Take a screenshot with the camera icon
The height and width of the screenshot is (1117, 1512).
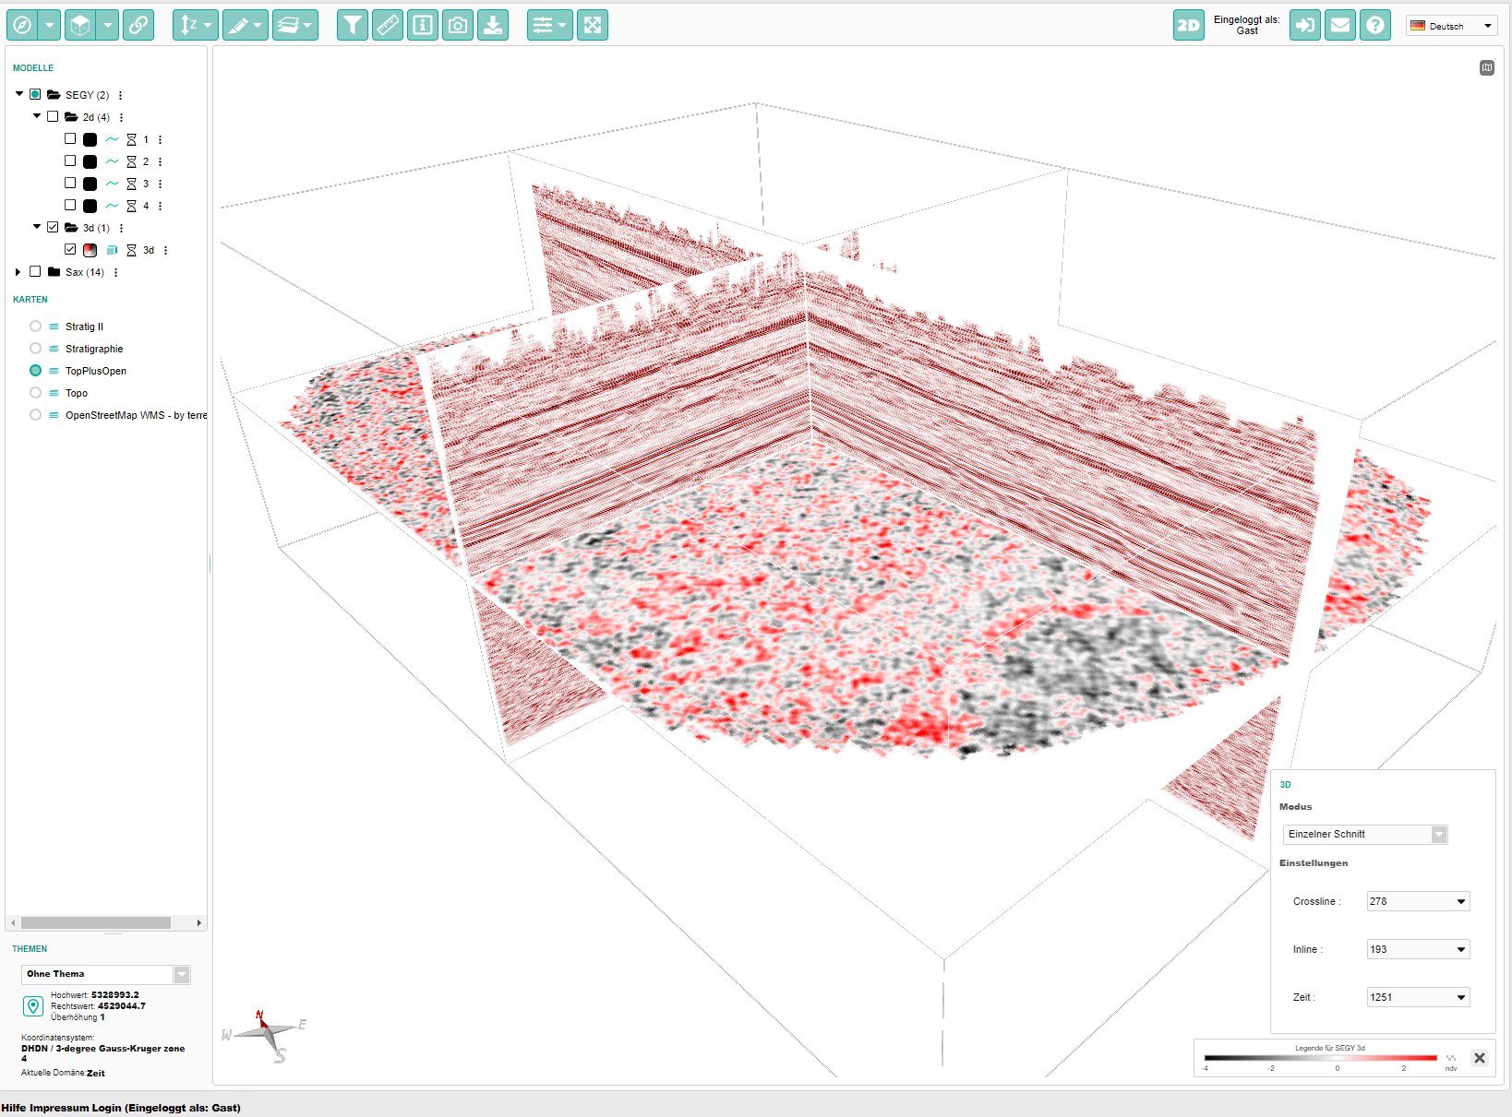458,25
